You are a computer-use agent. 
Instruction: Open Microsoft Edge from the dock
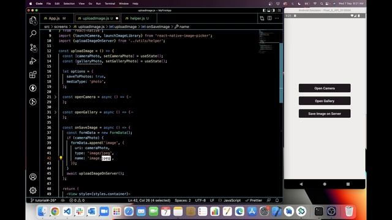[x=239, y=211]
